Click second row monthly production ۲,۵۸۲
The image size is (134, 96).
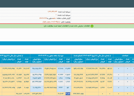pyautogui.click(x=68, y=75)
